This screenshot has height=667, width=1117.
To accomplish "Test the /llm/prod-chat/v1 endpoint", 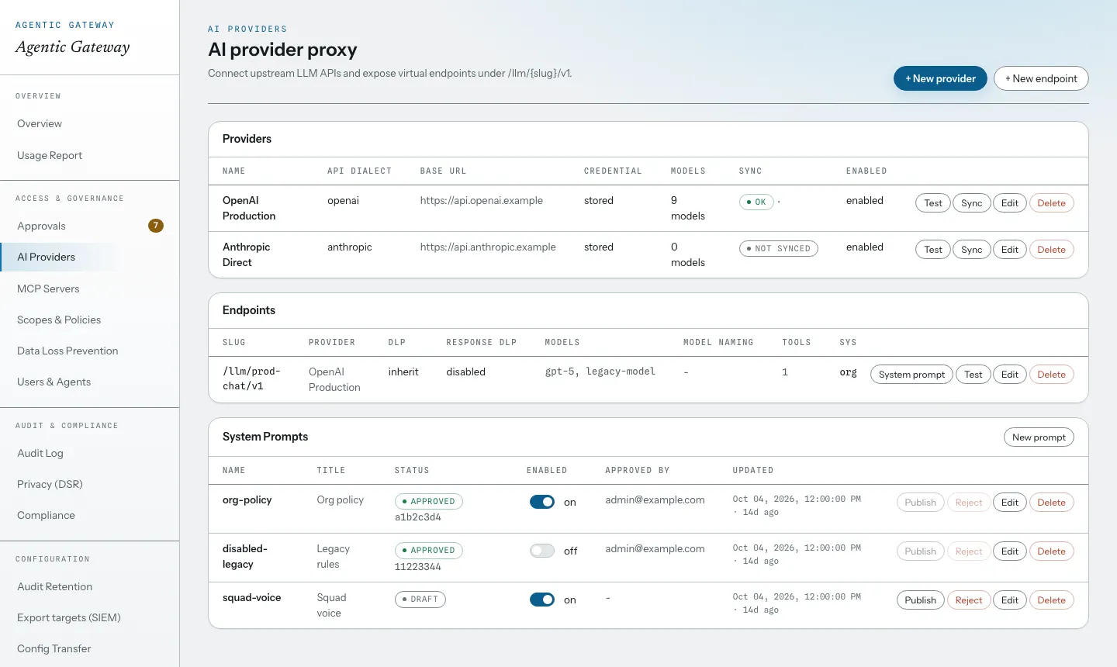I will click(x=973, y=375).
